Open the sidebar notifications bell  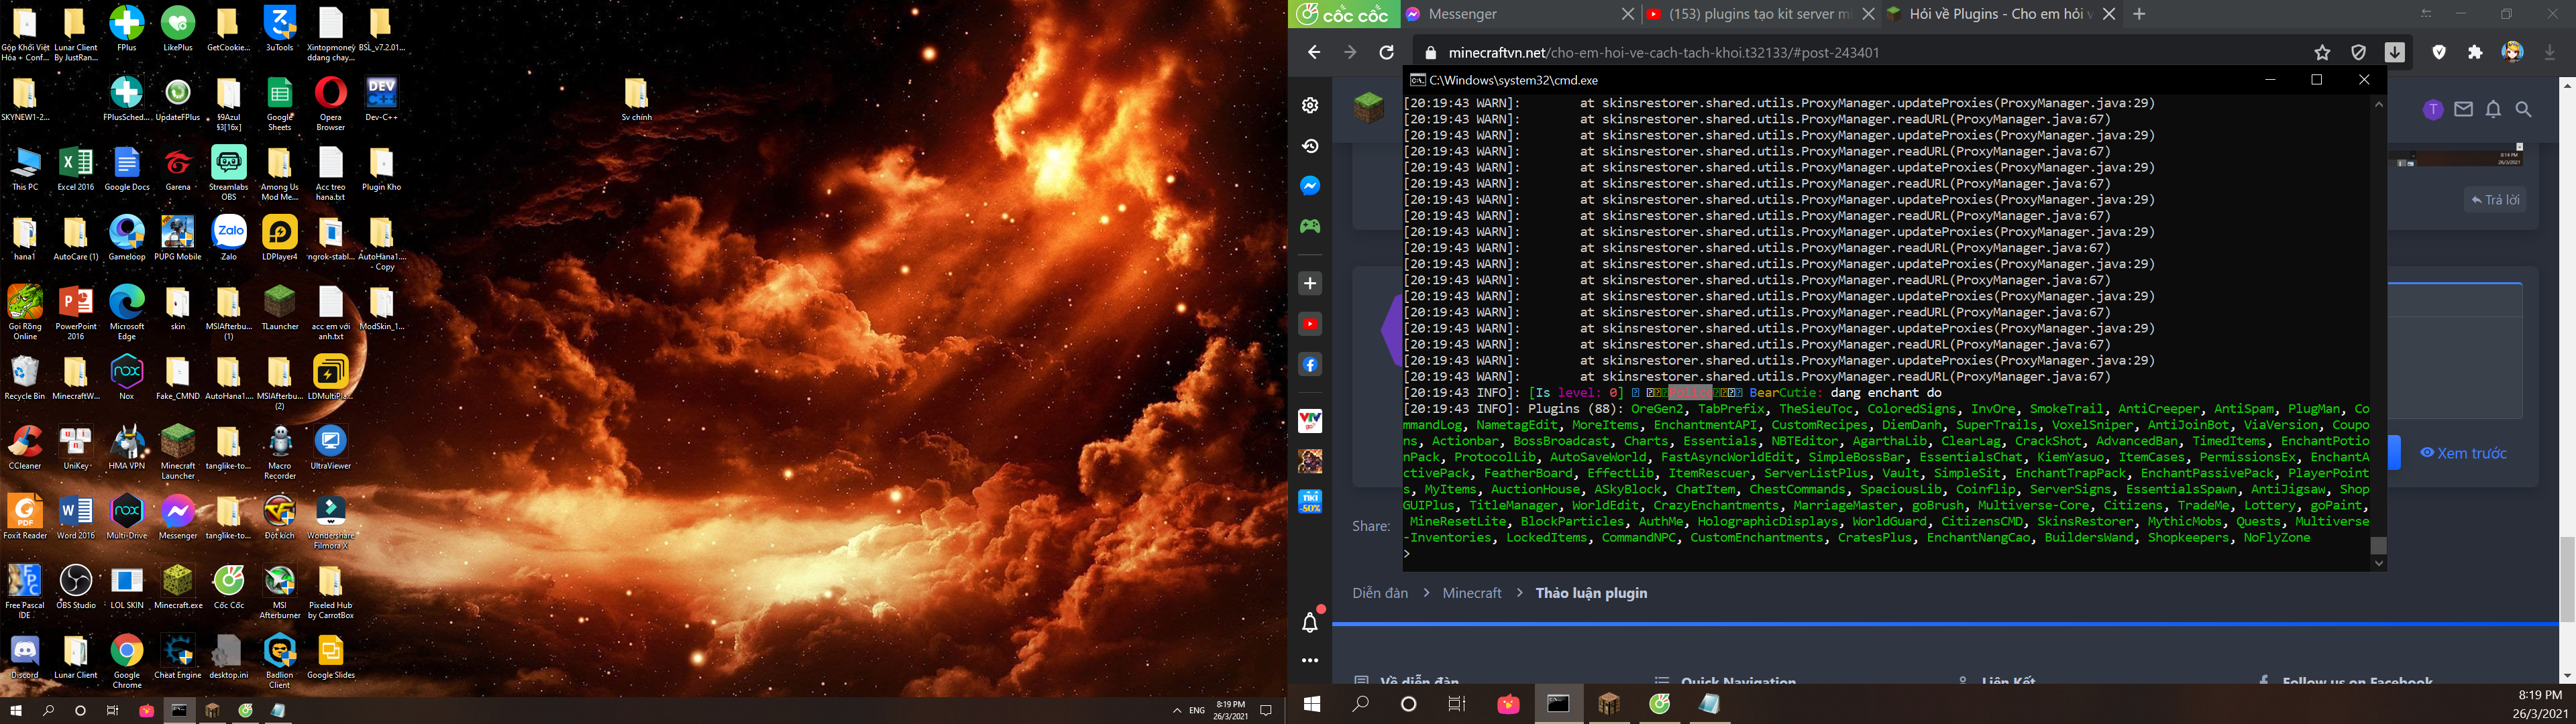pos(1310,623)
